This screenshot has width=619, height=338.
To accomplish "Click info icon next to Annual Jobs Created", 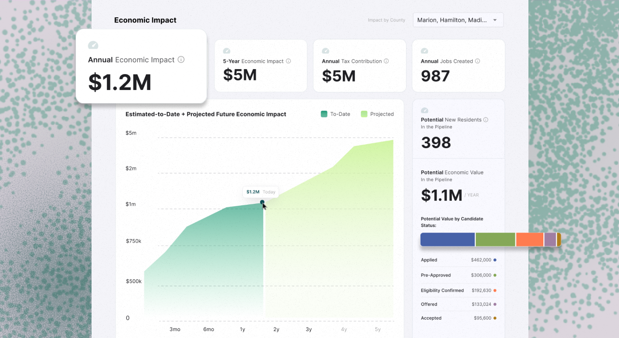I will [477, 61].
